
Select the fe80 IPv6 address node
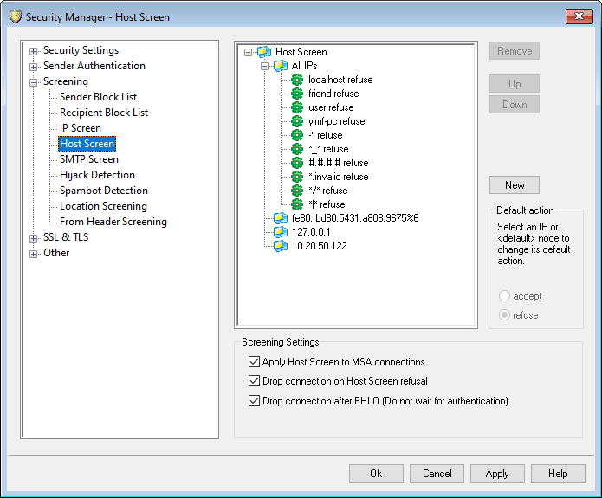[354, 218]
